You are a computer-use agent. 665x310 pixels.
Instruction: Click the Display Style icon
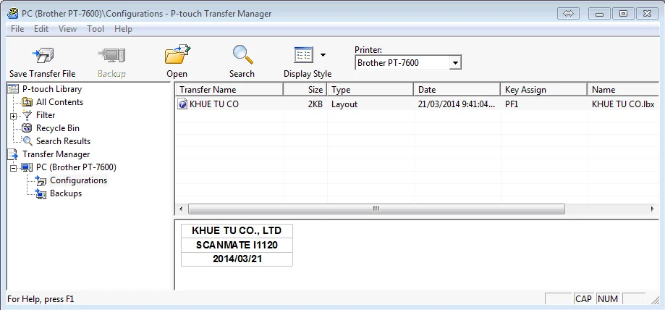coord(303,56)
